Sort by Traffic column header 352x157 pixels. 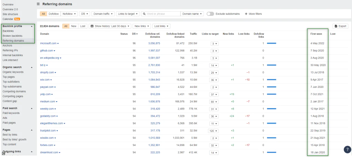(x=193, y=34)
